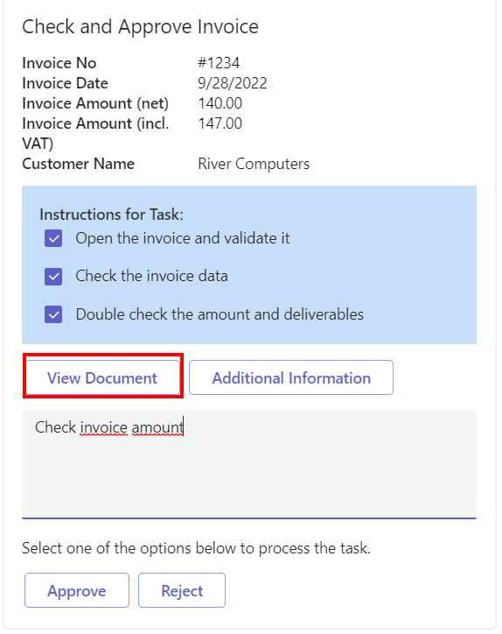Screen dimensions: 502x634
Task: Open the View Document button
Action: (x=102, y=377)
